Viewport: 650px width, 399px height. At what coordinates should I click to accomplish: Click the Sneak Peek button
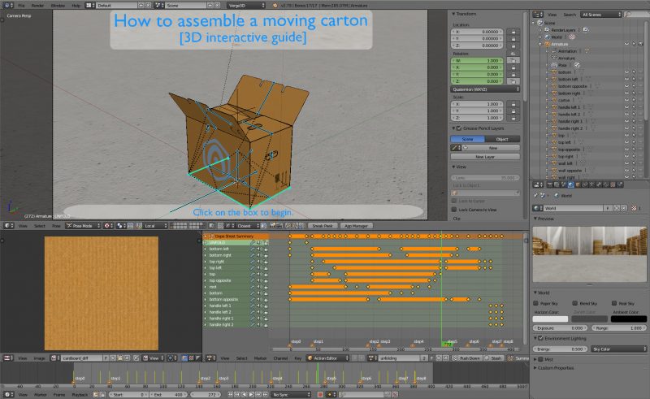point(323,225)
